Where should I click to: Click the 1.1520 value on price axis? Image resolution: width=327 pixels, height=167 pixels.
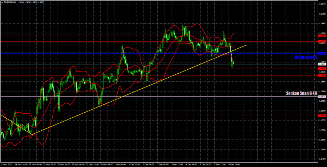coord(322,130)
